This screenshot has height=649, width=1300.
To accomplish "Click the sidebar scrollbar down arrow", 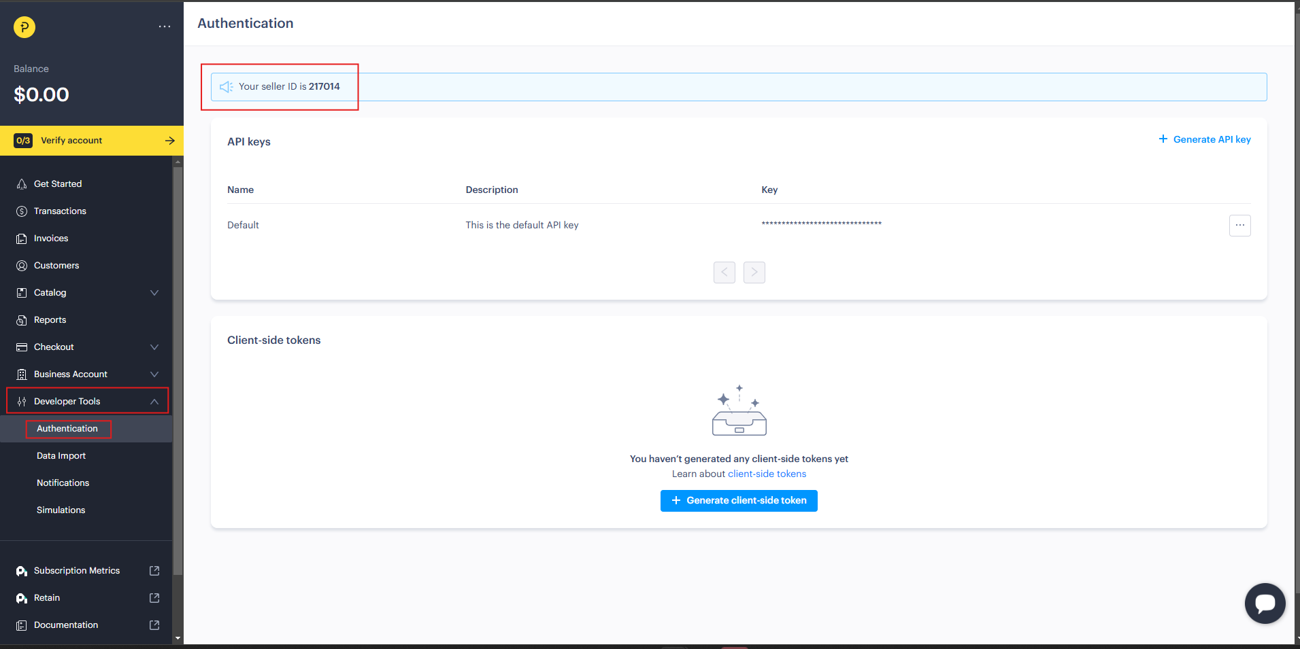I will 178,638.
